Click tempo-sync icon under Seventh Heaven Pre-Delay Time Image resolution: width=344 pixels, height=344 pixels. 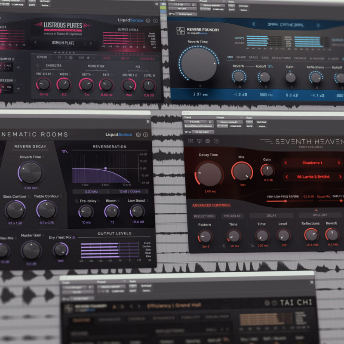pos(224,246)
